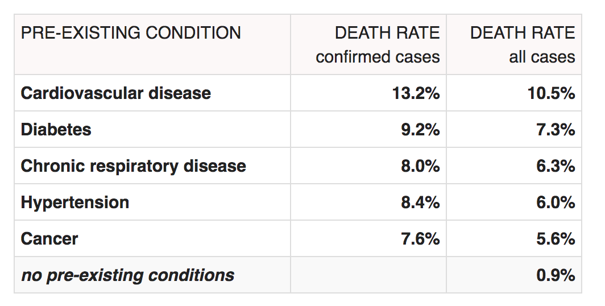
Task: Select the Cardiovascular disease row label
Action: click(116, 93)
